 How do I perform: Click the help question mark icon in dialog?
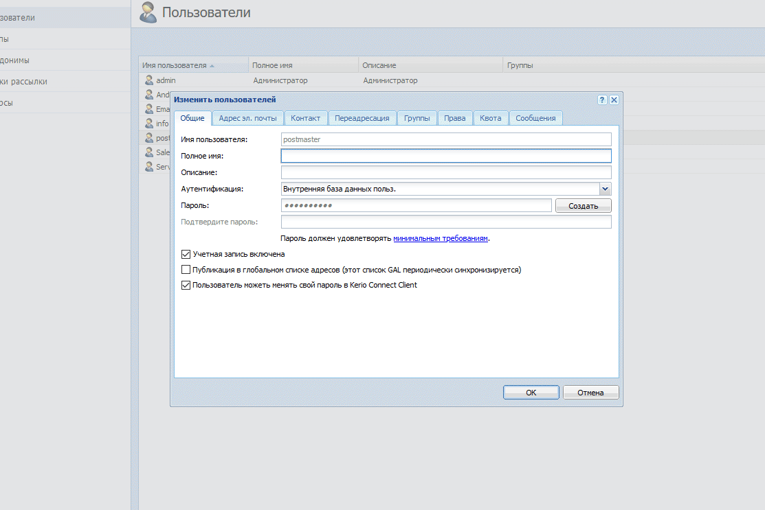tap(602, 100)
